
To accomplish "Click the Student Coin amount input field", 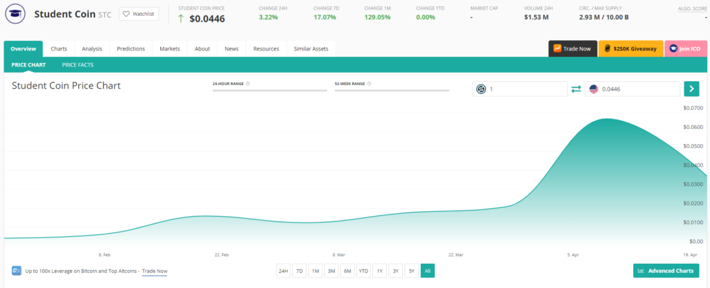I will tap(526, 89).
